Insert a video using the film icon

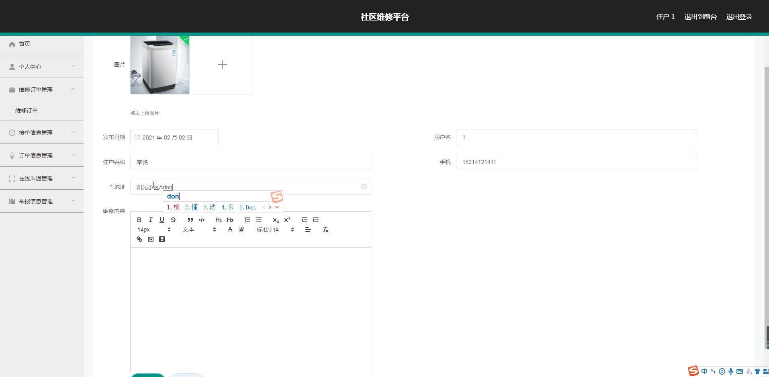pos(162,239)
